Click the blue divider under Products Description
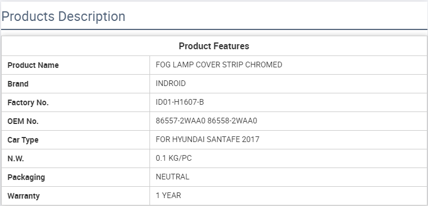 214,29
